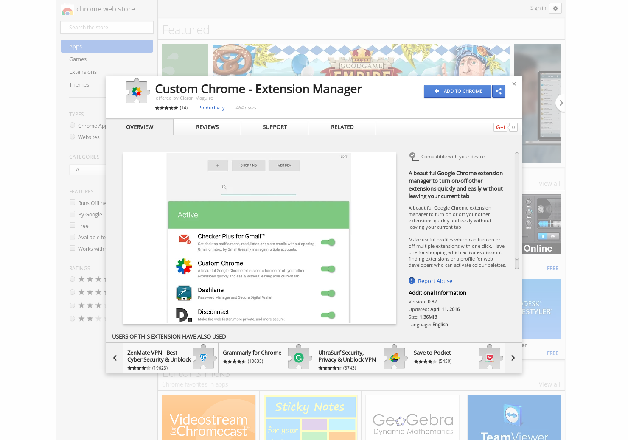This screenshot has height=440, width=628.
Task: Click the Custom Chrome icon in screenshot list
Action: [184, 266]
